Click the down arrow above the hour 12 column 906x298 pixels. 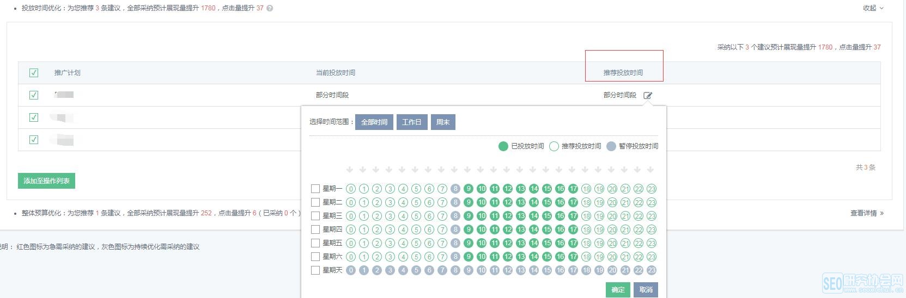click(507, 170)
